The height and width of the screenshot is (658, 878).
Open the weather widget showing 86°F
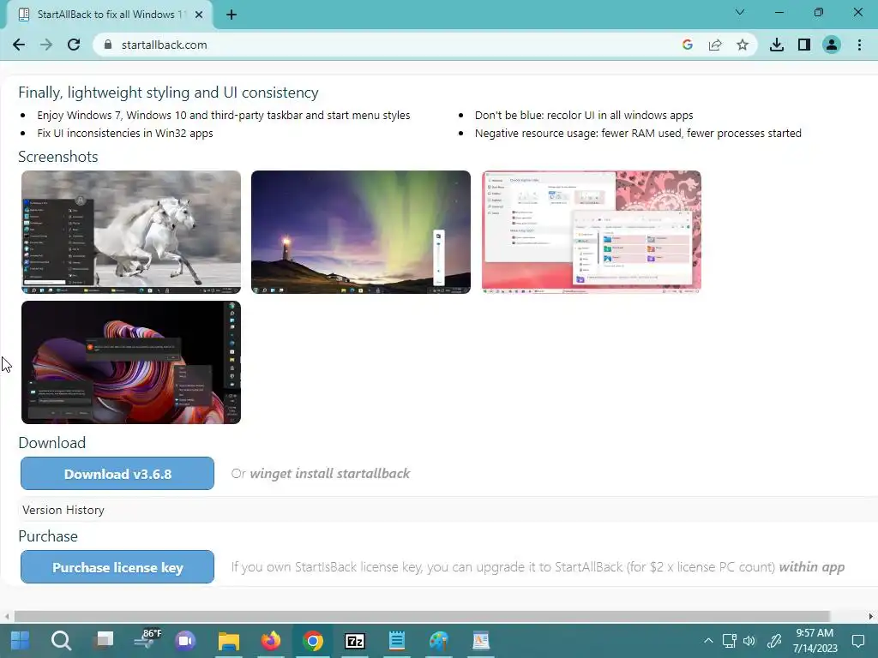pos(147,639)
